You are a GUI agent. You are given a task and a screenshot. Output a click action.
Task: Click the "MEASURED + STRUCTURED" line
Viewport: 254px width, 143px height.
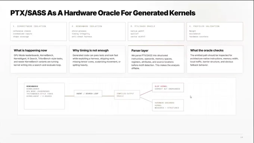click(167, 108)
